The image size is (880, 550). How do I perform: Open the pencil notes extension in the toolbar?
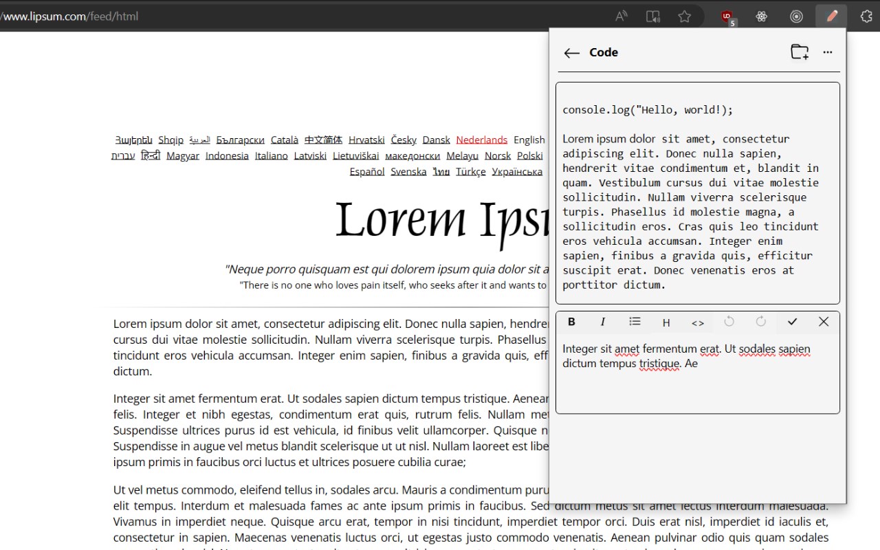point(832,16)
